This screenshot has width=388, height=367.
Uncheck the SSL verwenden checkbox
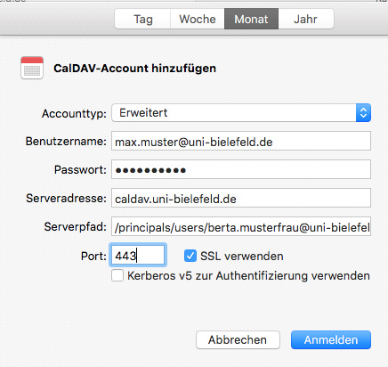(x=190, y=256)
